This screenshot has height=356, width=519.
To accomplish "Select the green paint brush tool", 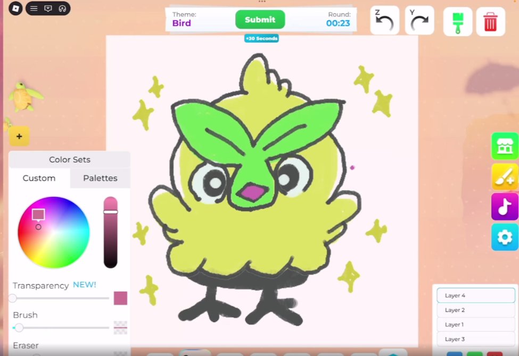I will point(457,22).
